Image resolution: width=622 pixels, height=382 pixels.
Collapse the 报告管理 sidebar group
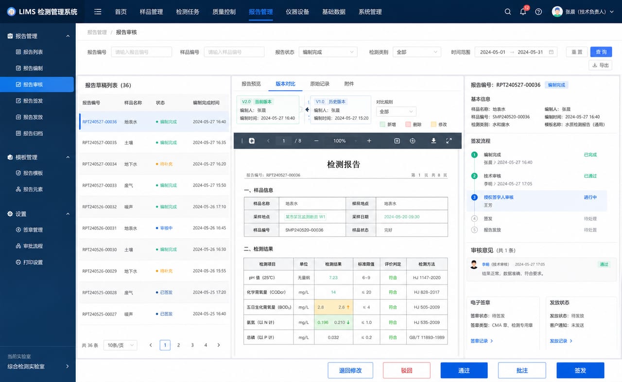68,36
